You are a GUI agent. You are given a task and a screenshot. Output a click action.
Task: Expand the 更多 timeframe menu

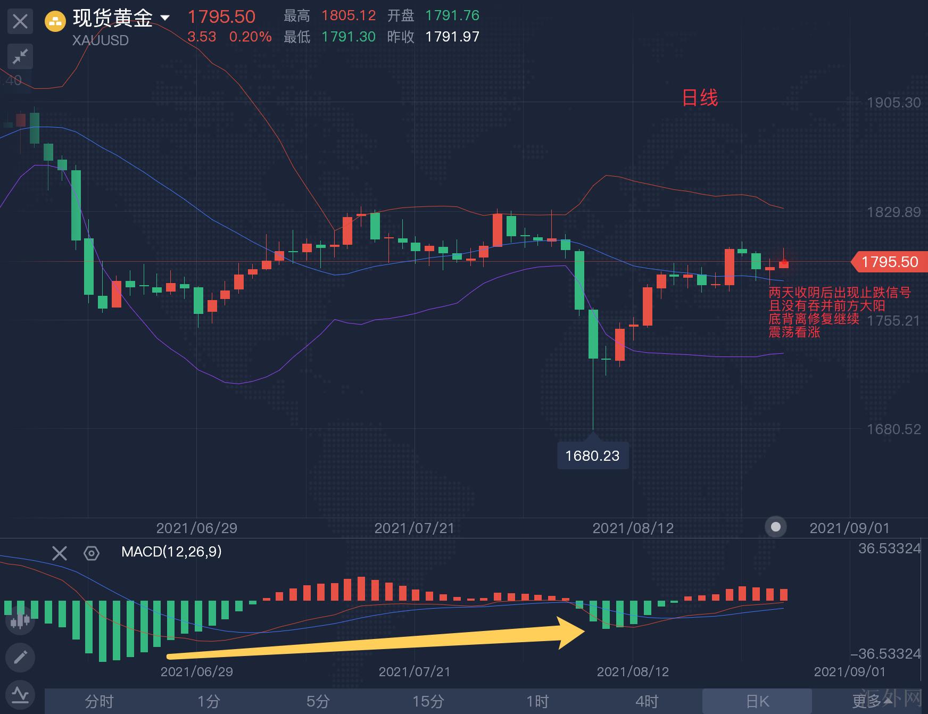(870, 701)
